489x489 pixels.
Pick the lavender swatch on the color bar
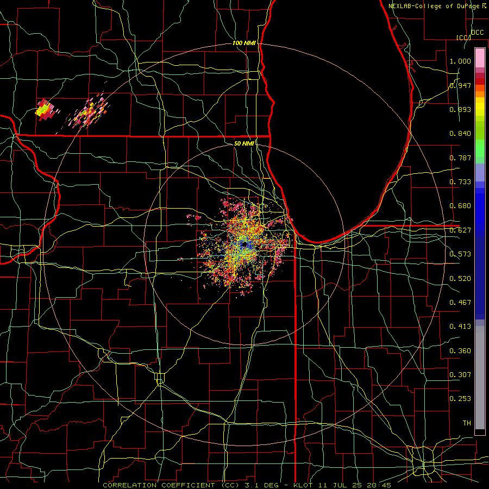(480, 172)
